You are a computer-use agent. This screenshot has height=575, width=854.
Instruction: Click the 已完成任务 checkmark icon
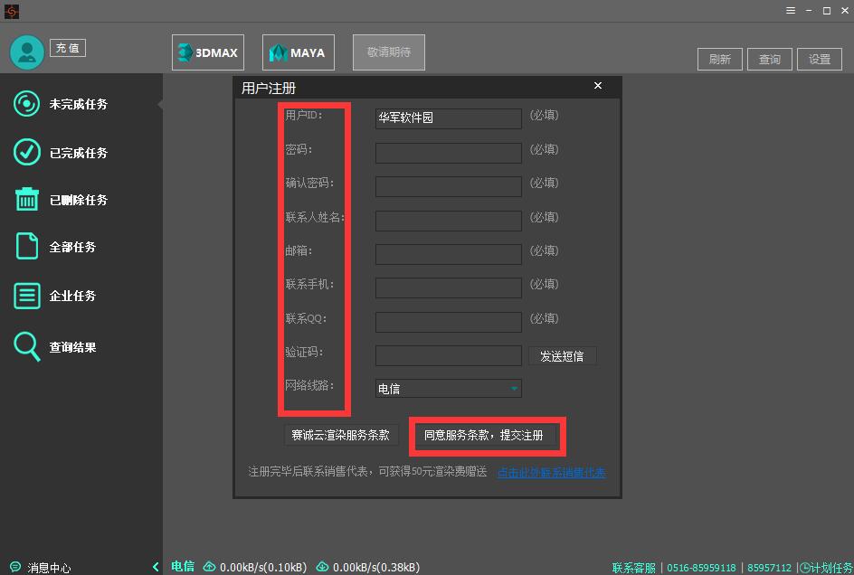point(27,152)
